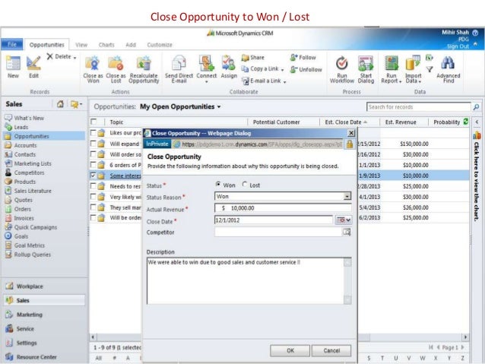
Task: Open Leads in the Sales navigation
Action: [21, 127]
